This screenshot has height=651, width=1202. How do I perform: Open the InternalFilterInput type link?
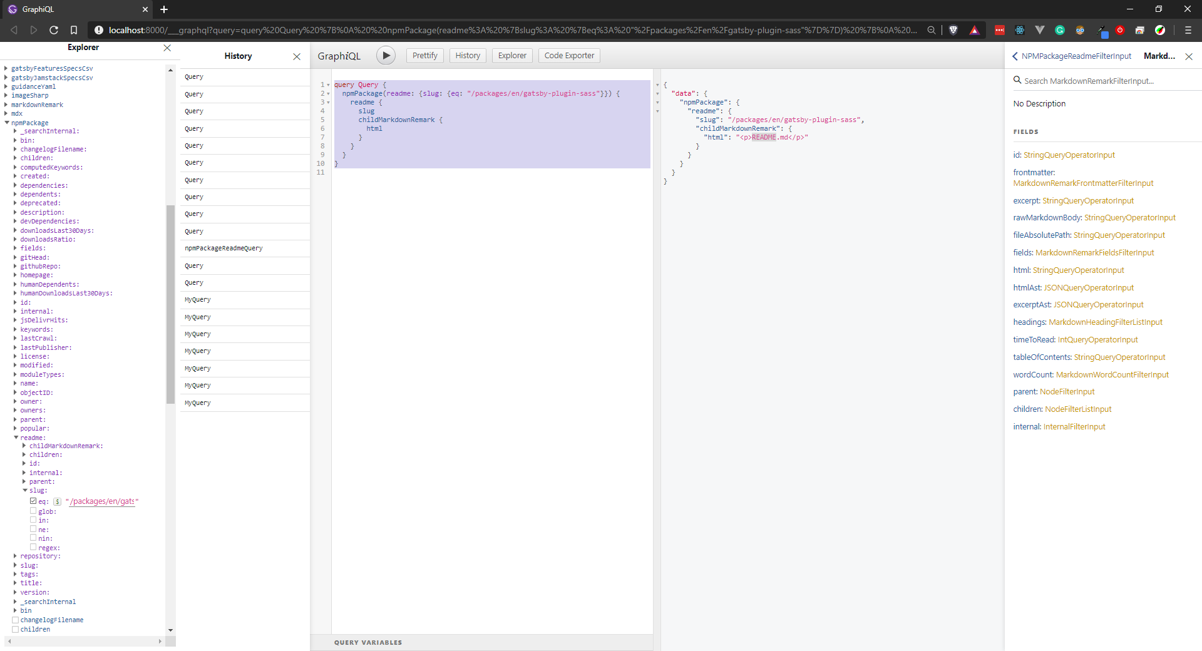[1074, 427]
